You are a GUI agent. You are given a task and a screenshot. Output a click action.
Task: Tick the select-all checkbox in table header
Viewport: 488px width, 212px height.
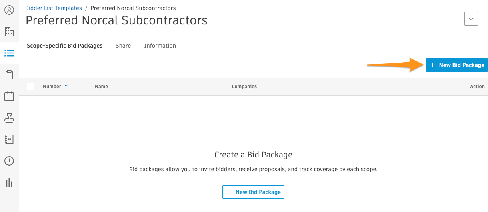coord(30,87)
